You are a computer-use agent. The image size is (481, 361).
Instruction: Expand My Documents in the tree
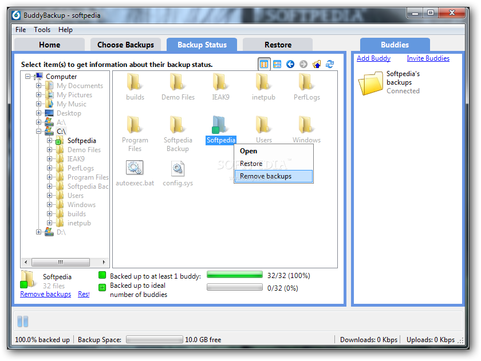coord(38,85)
